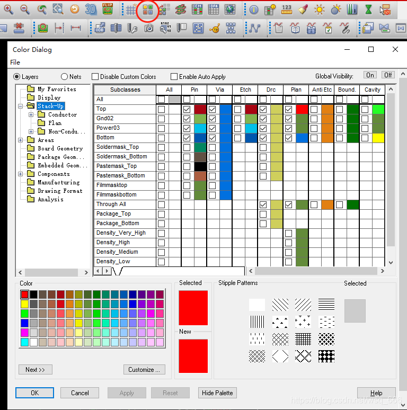The height and width of the screenshot is (410, 407).
Task: Turn Global Visibility Off
Action: 388,75
